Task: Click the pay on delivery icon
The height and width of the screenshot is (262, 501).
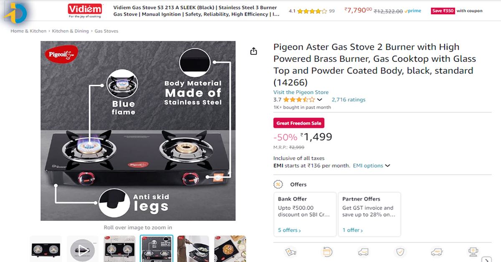Action: [x=291, y=252]
